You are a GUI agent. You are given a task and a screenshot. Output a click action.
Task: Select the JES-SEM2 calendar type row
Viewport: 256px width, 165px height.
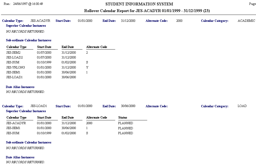click(x=13, y=52)
